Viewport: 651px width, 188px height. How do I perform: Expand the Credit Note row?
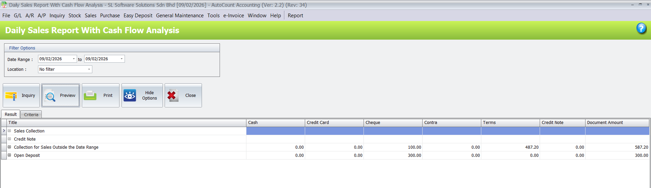click(10, 139)
